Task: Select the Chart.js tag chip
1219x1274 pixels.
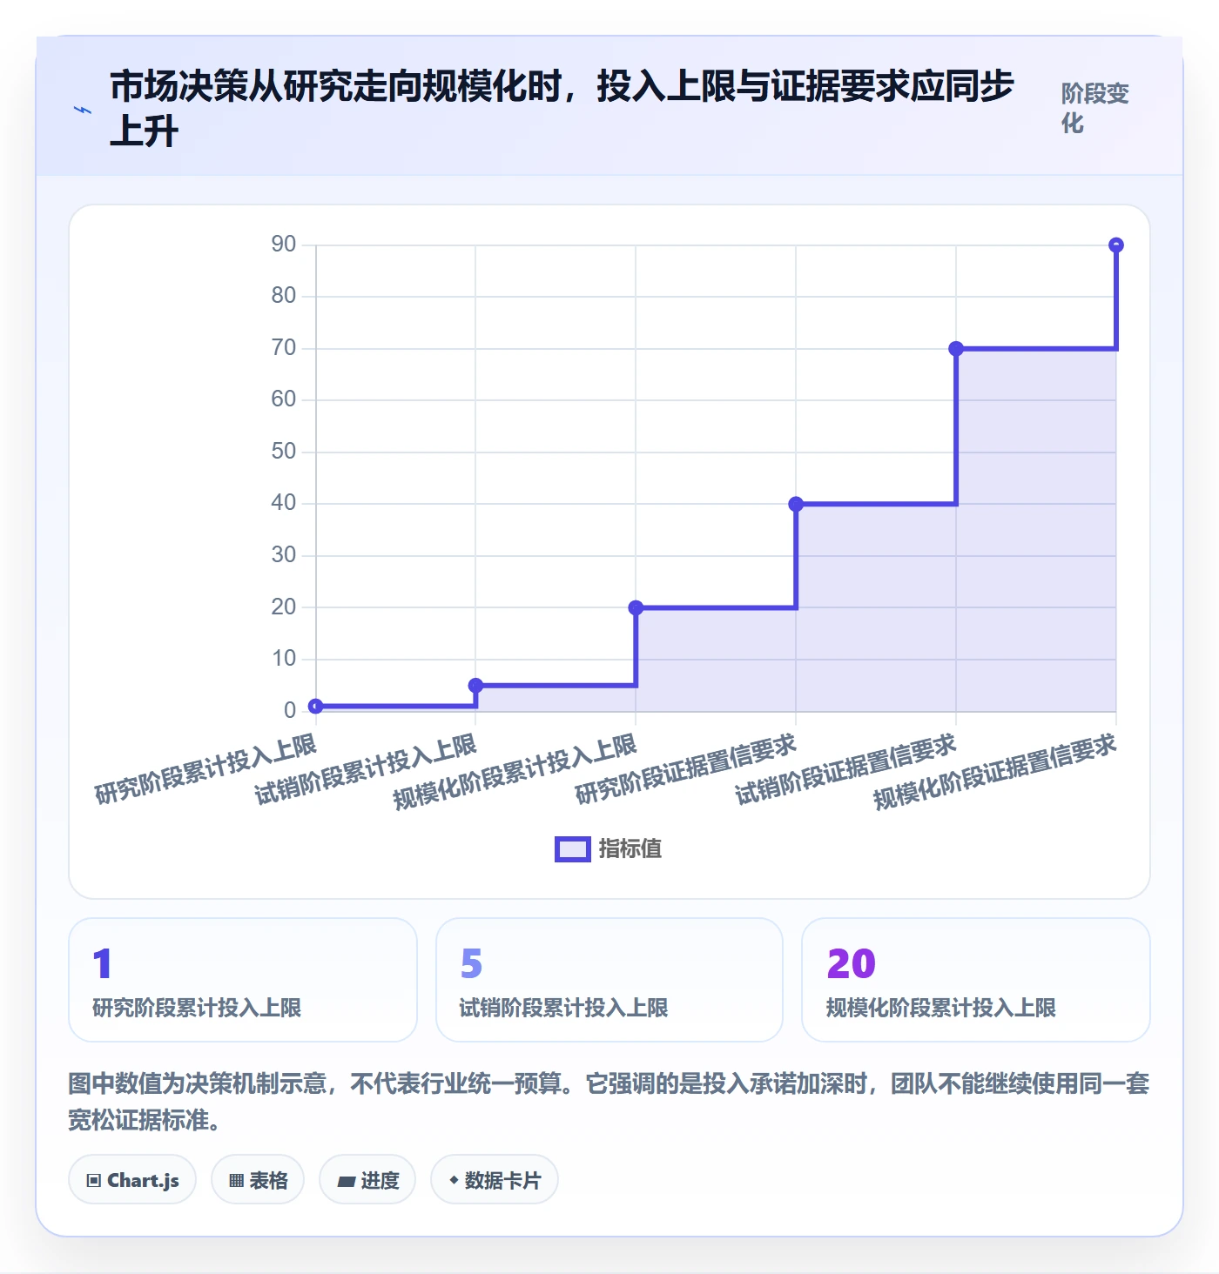Action: pos(132,1180)
